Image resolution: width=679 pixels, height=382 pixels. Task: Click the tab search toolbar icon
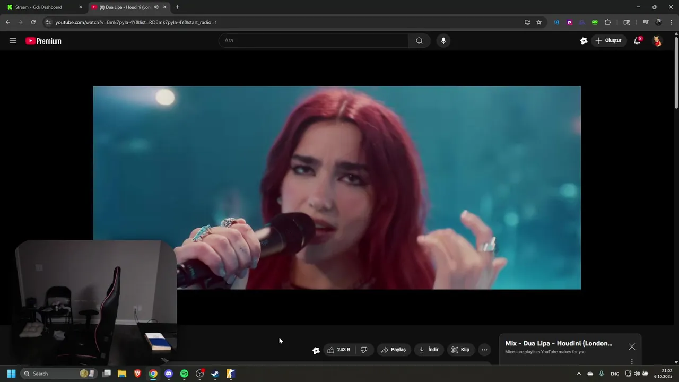626,22
